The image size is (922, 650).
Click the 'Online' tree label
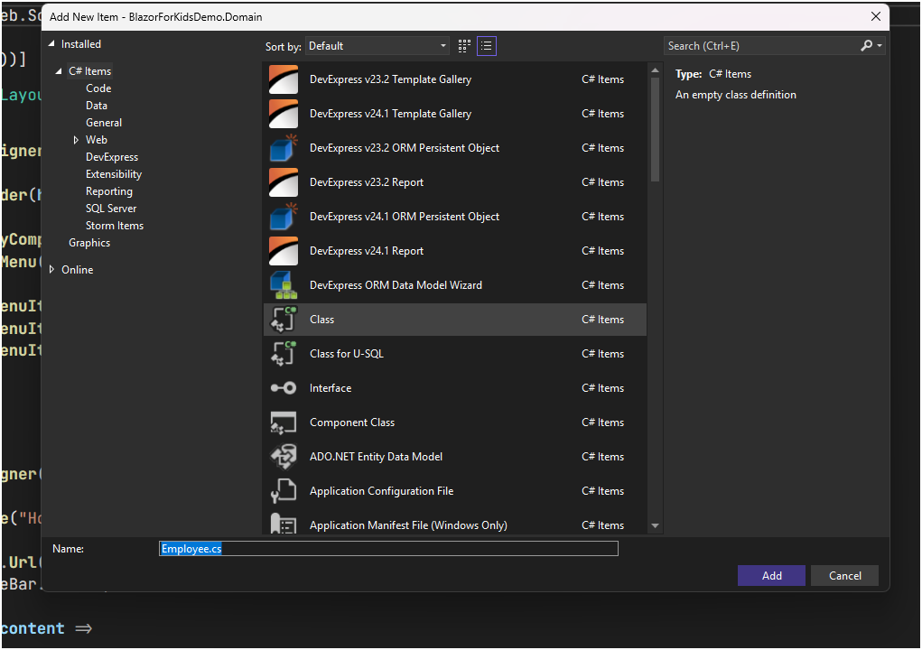tap(78, 270)
